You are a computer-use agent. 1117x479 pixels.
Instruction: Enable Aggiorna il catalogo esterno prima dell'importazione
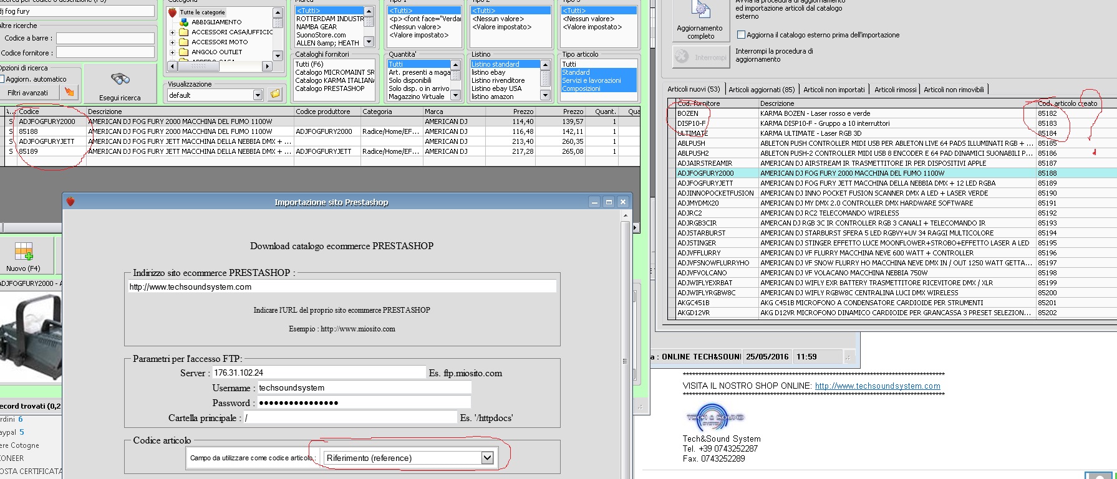pos(741,35)
